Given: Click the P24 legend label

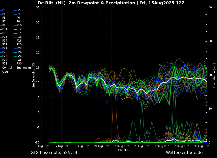Looking at the screenshot, I should pos(19,52).
